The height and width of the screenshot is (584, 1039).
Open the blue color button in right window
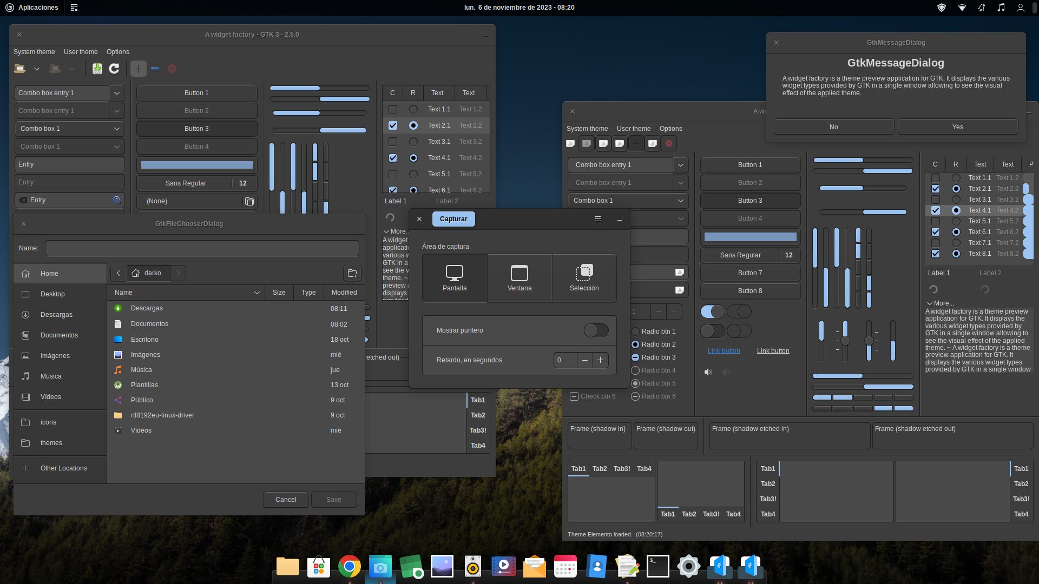750,237
